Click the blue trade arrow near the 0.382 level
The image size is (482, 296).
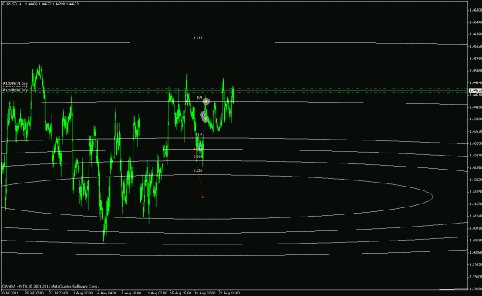[x=201, y=148]
